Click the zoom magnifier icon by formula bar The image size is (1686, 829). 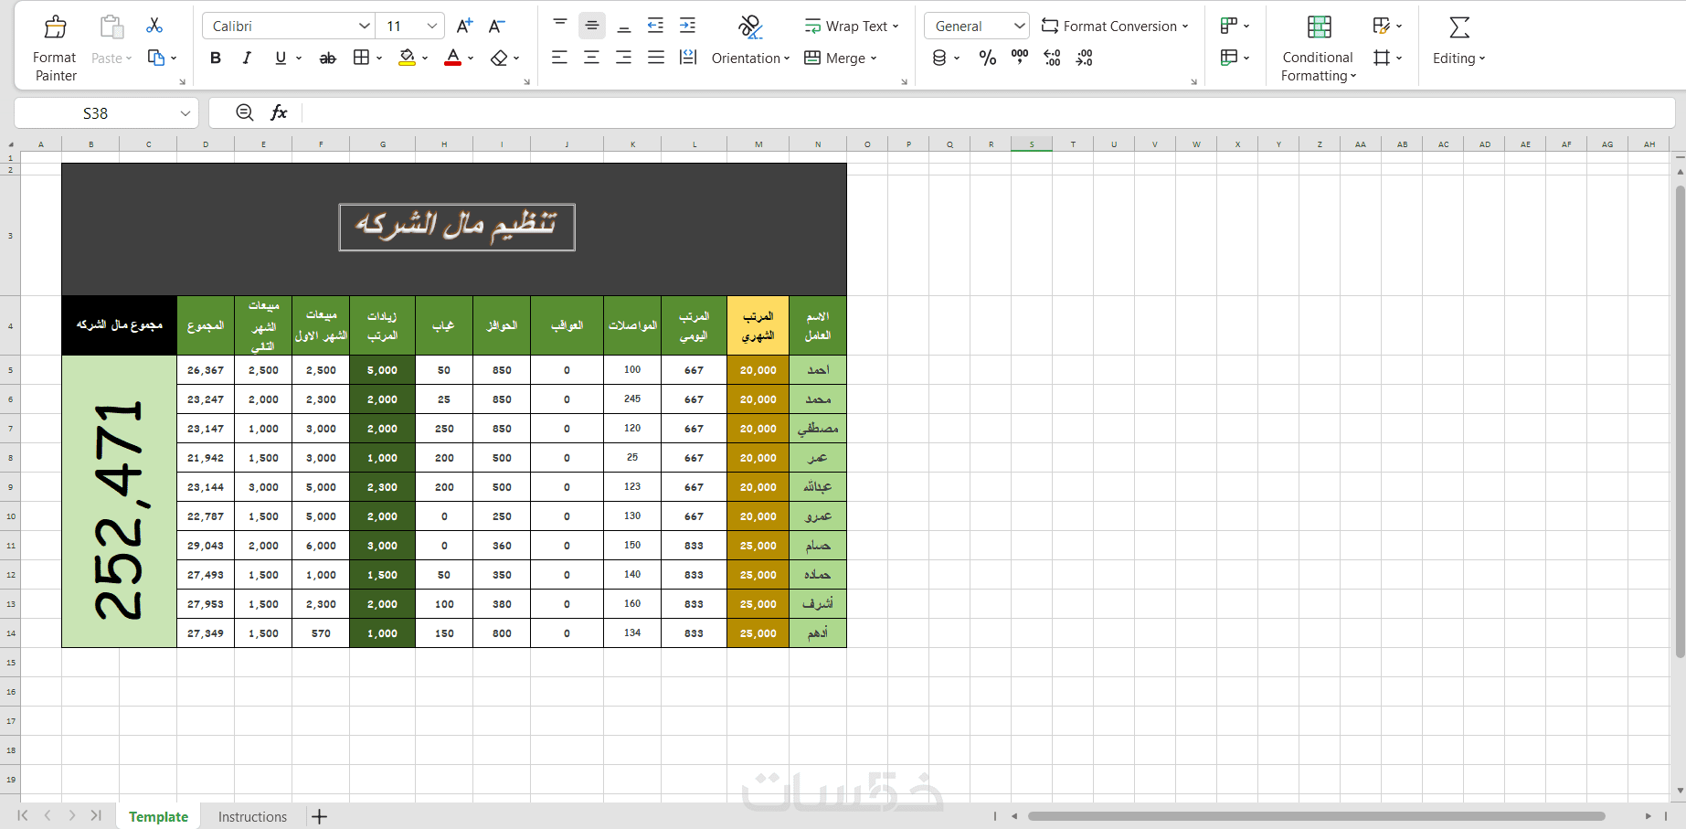click(245, 112)
